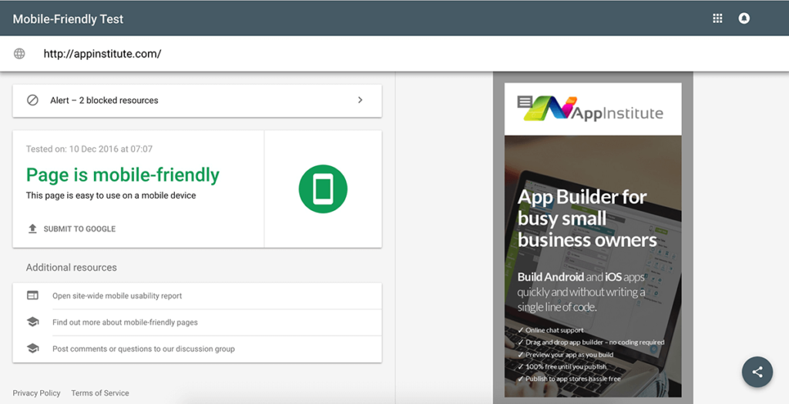Click 'Tested on: 10 Dec 2016 at 07:07'
The height and width of the screenshot is (404, 789).
point(89,149)
